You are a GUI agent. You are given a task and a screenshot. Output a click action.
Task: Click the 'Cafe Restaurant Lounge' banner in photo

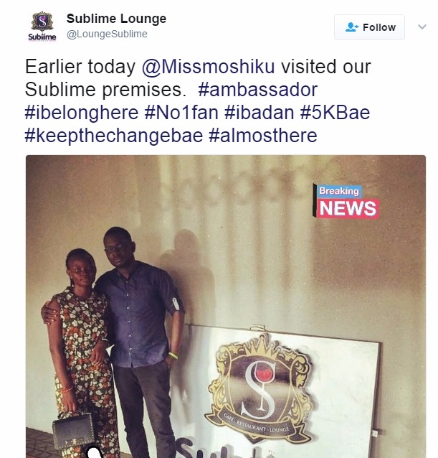coord(257,424)
